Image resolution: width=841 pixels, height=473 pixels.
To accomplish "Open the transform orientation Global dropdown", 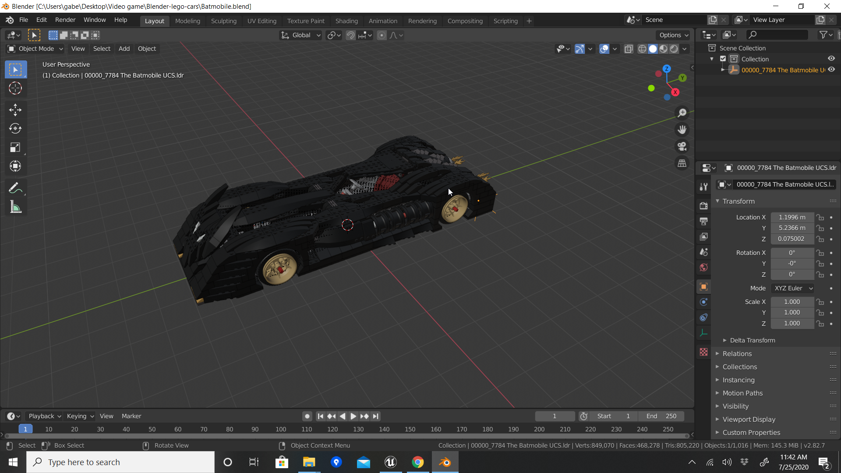I will [300, 35].
